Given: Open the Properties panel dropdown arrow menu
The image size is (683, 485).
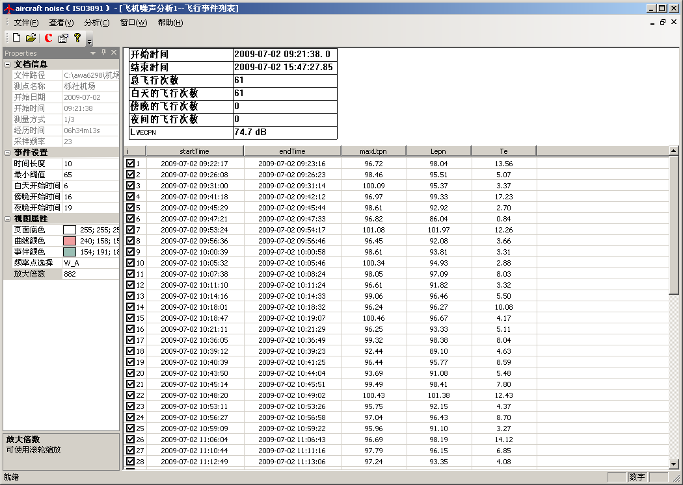Looking at the screenshot, I should pos(93,53).
